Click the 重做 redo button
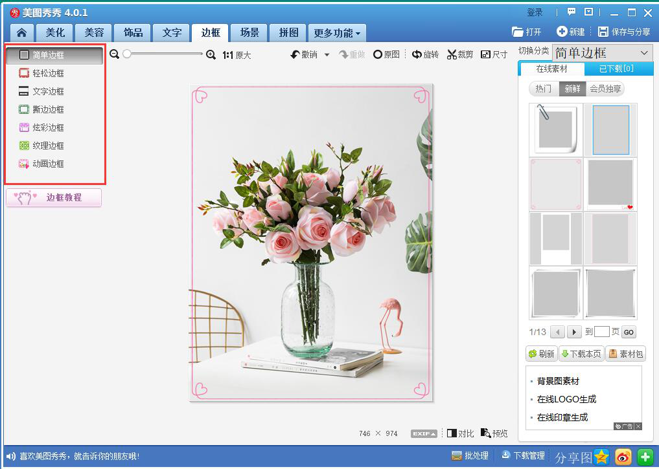This screenshot has height=469, width=659. click(353, 54)
